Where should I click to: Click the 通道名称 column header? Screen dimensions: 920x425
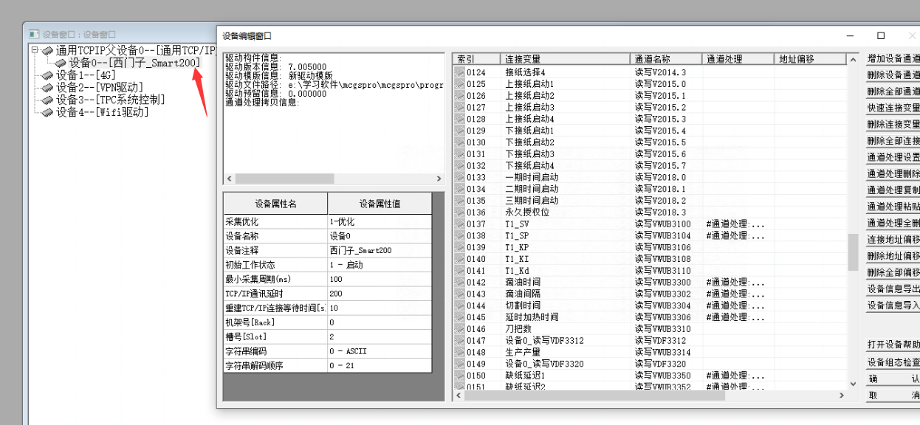[x=666, y=59]
